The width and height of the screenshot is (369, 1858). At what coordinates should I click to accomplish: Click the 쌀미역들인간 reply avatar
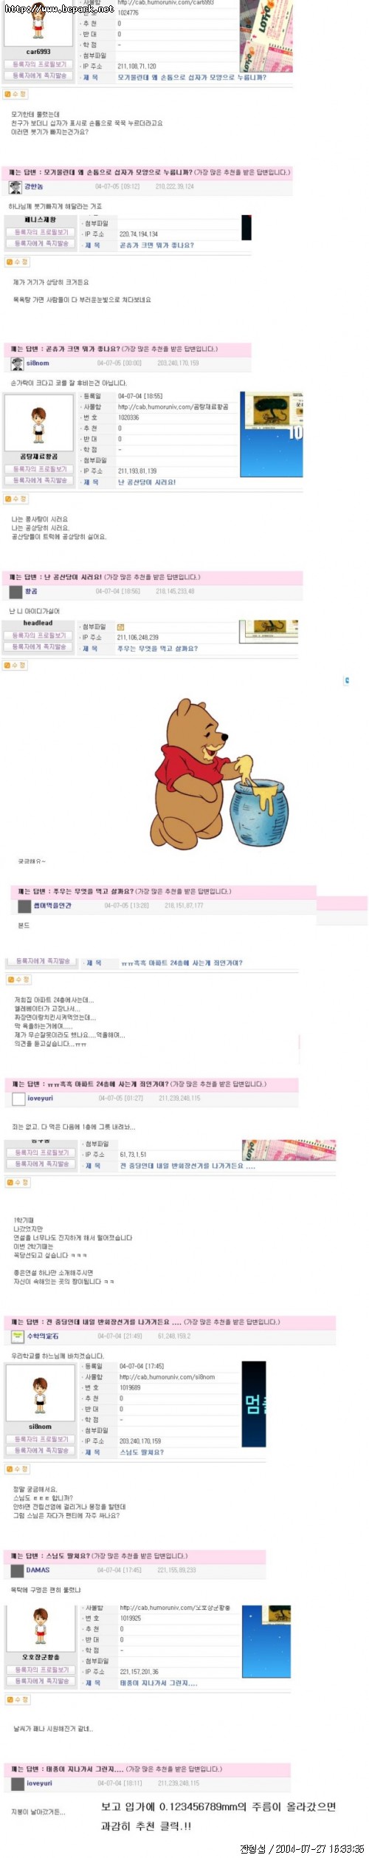[x=24, y=906]
